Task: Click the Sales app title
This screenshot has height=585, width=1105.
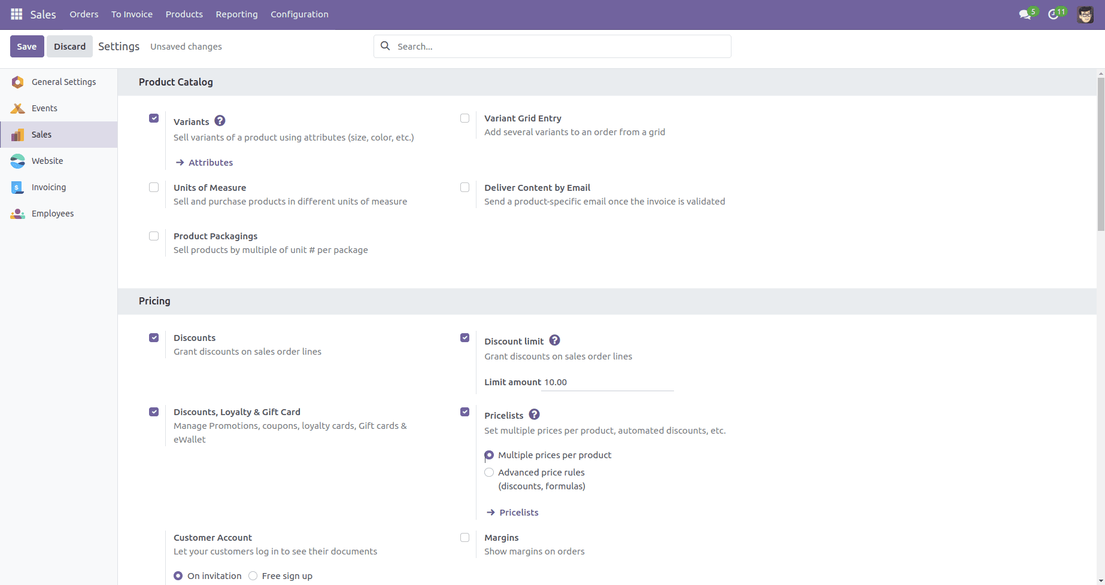Action: 43,14
